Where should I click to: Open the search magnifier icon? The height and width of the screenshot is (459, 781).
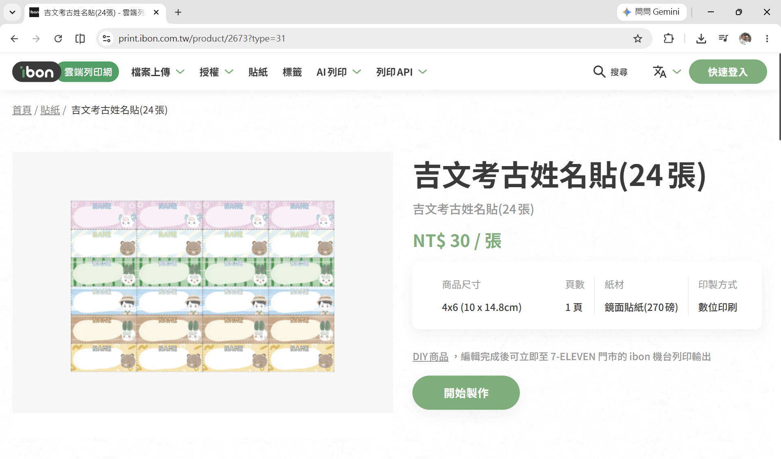coord(599,72)
